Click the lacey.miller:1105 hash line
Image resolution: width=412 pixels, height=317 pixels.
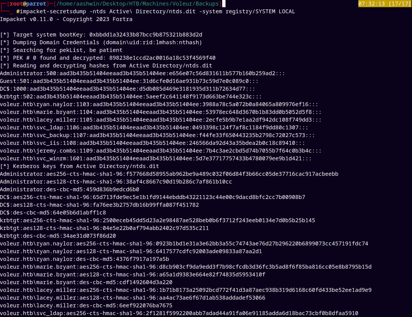(x=161, y=120)
